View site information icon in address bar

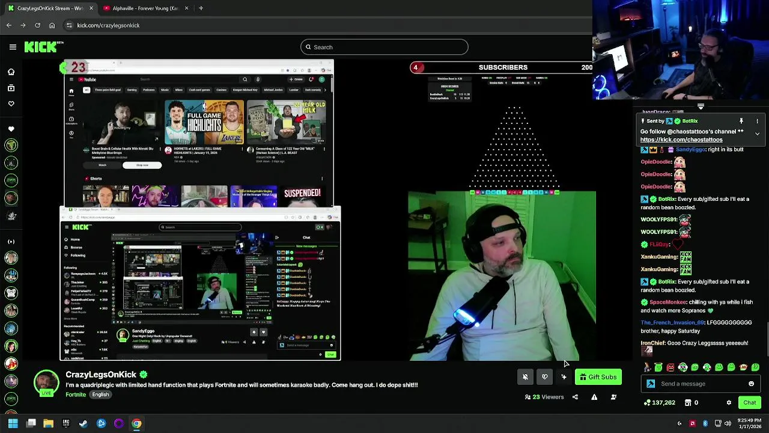pyautogui.click(x=69, y=25)
